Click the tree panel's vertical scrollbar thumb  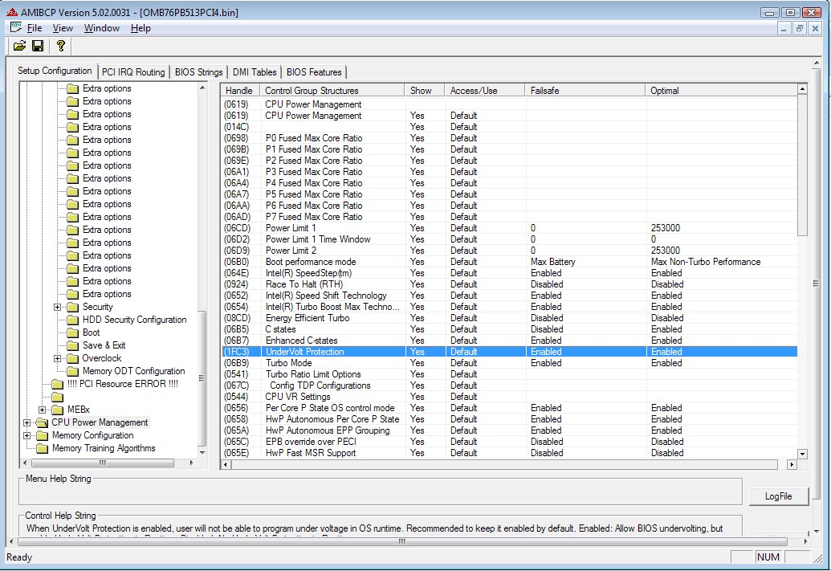point(202,380)
